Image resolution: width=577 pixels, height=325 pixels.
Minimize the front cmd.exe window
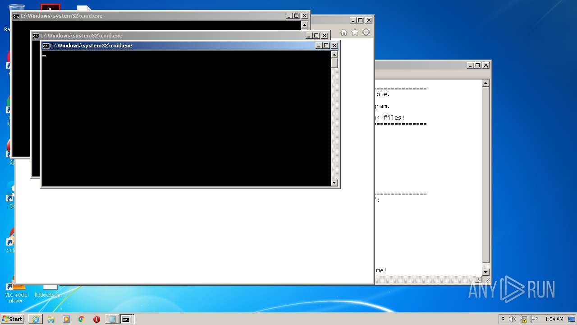click(319, 46)
